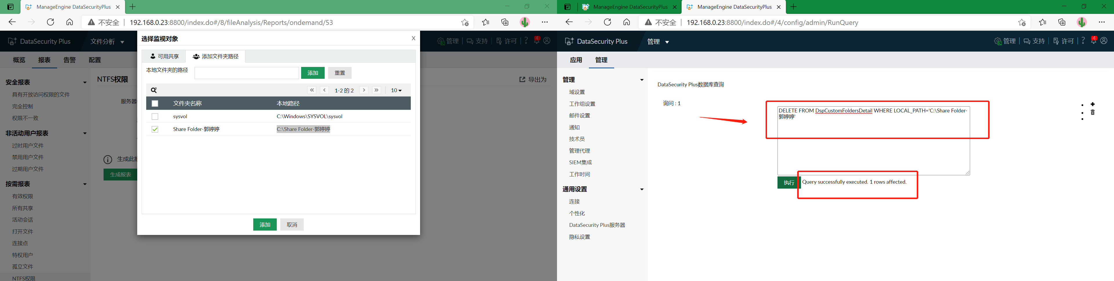1114x281 pixels.
Task: Open help question mark in RunQuery window
Action: [1083, 41]
